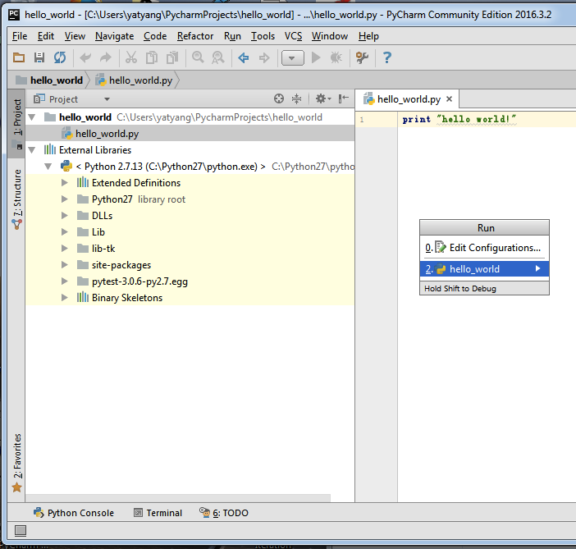576x549 pixels.
Task: Expand the Extended Definitions node
Action: point(64,183)
